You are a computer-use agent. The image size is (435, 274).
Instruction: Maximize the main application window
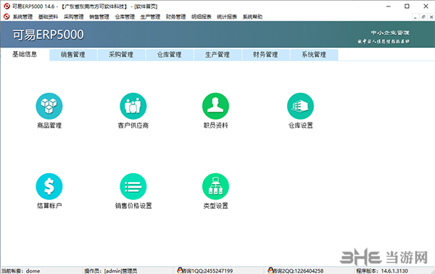(x=407, y=6)
